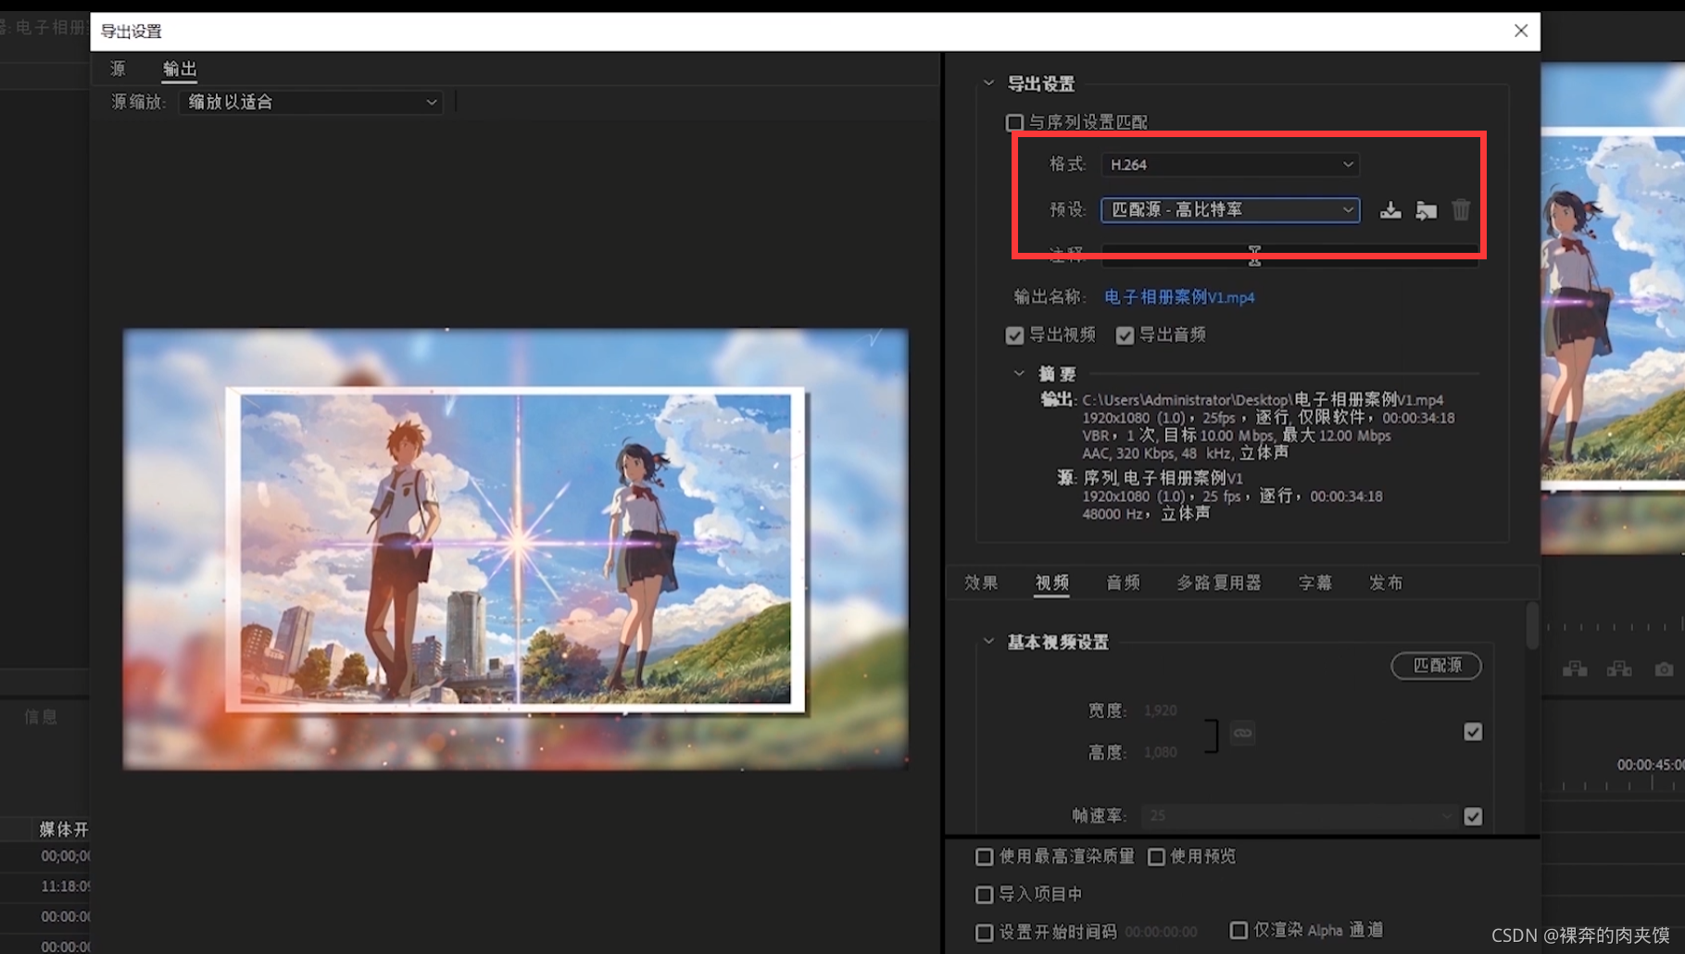Collapse the export settings section
Image resolution: width=1685 pixels, height=954 pixels.
click(x=988, y=83)
